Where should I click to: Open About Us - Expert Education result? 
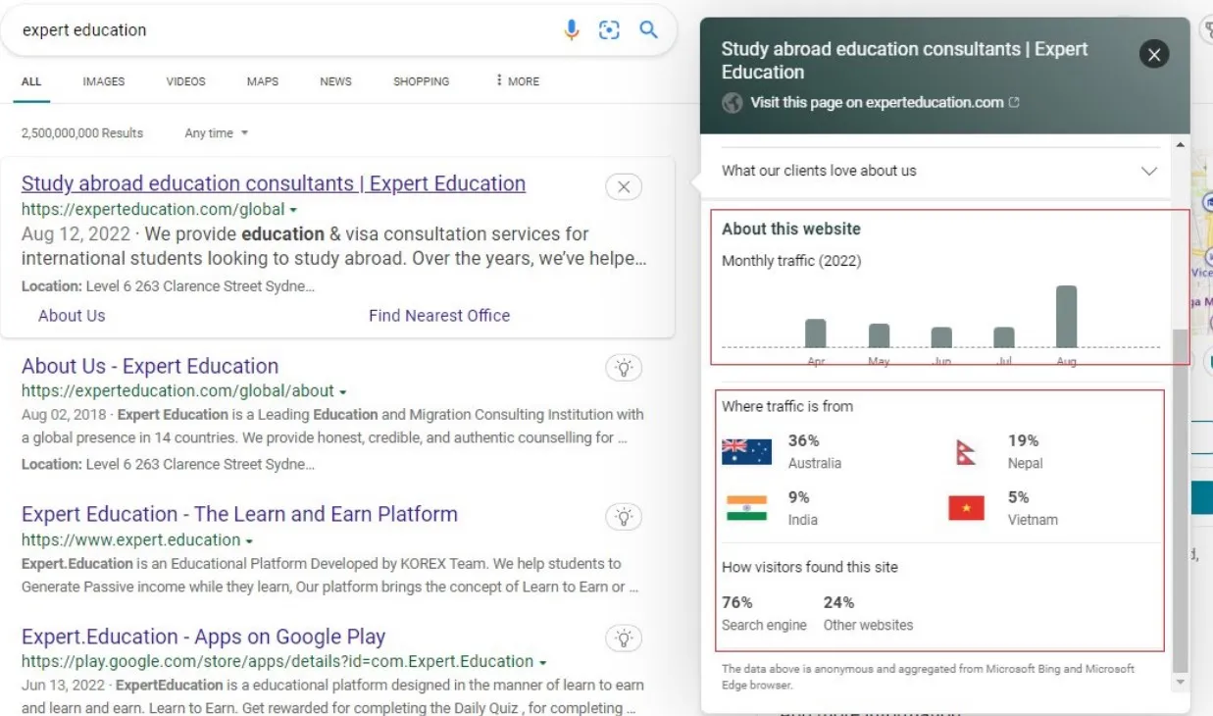[x=150, y=366]
